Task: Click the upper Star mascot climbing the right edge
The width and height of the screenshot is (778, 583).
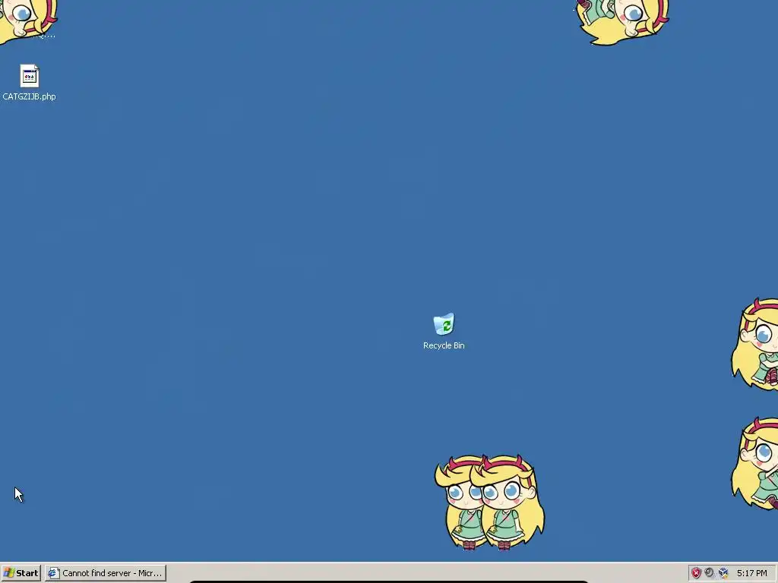Action: (x=755, y=344)
